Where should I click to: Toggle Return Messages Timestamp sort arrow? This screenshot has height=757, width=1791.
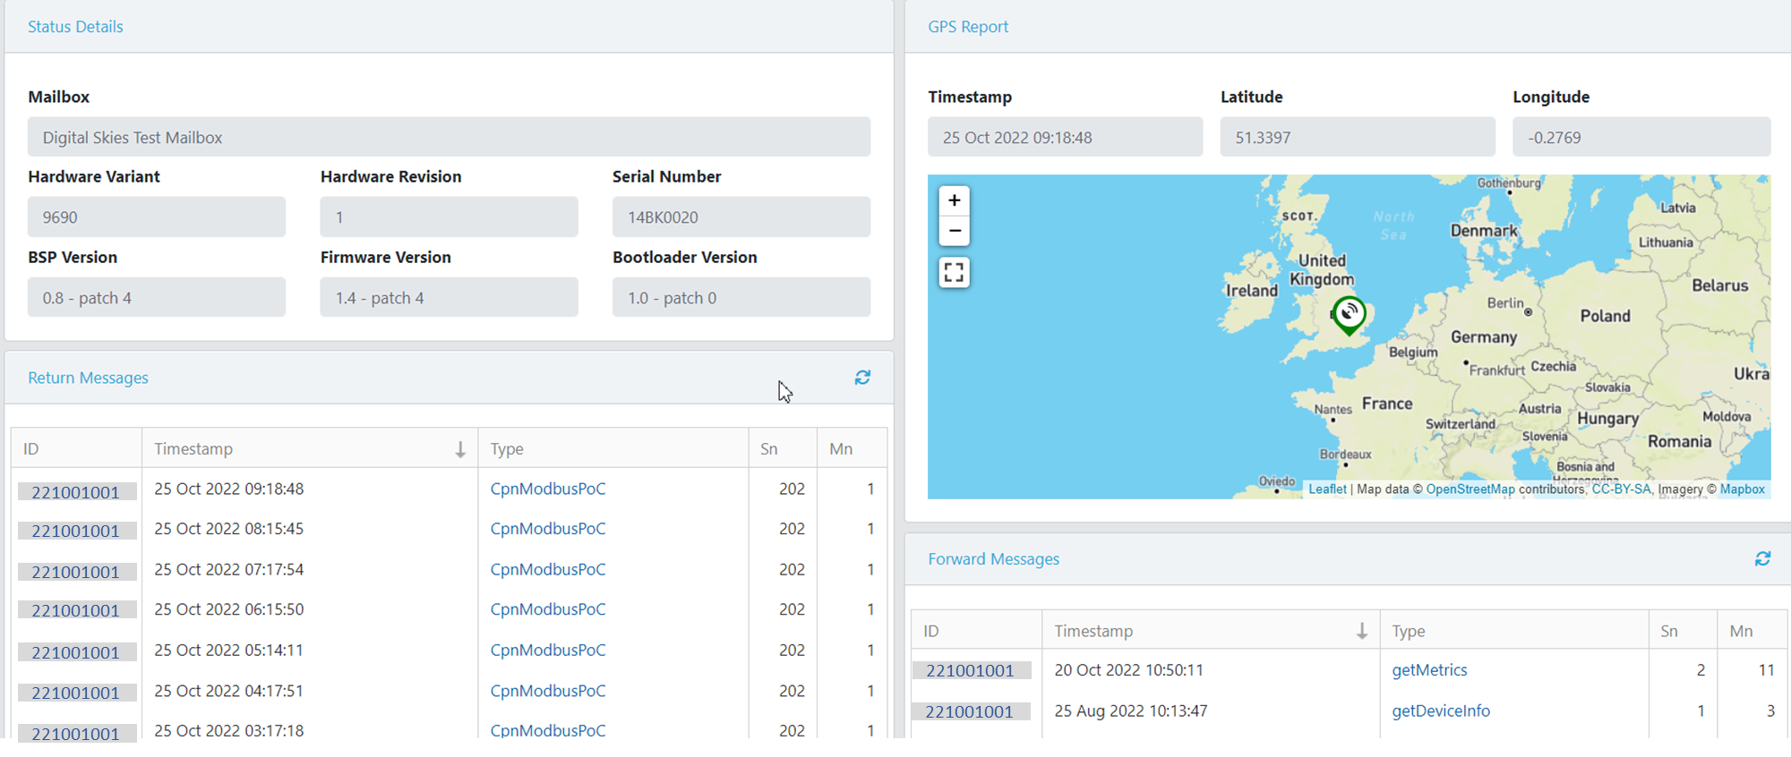(x=460, y=449)
